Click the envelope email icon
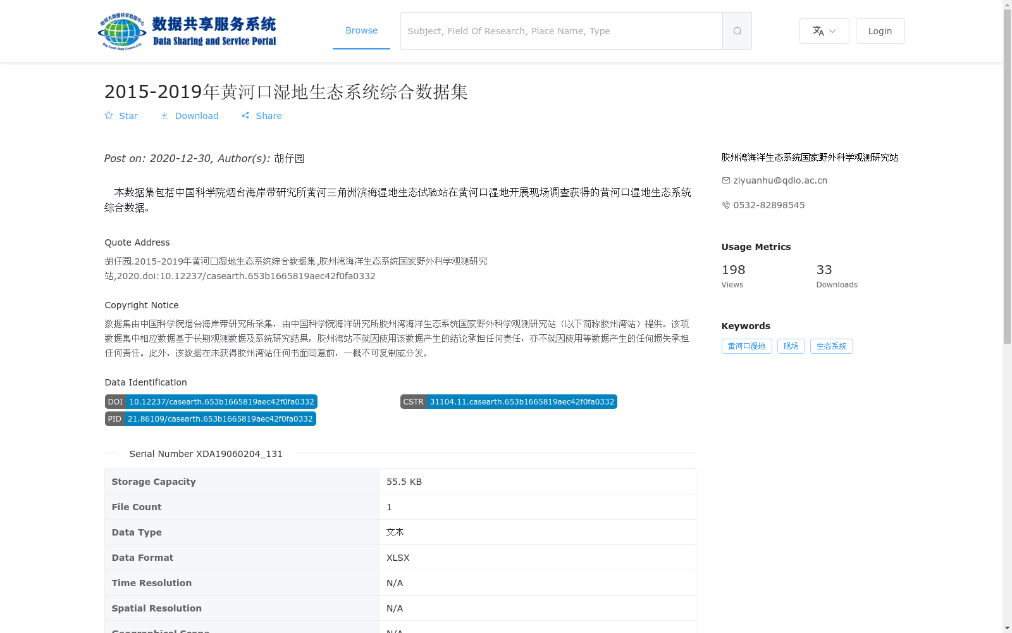The height and width of the screenshot is (633, 1012). point(726,180)
